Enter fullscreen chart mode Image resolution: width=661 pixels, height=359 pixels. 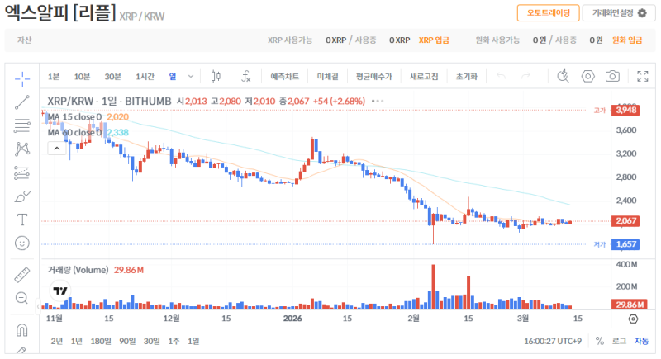tap(643, 76)
